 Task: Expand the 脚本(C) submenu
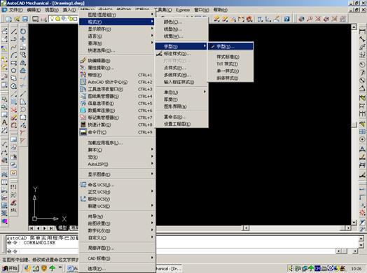tap(117, 150)
